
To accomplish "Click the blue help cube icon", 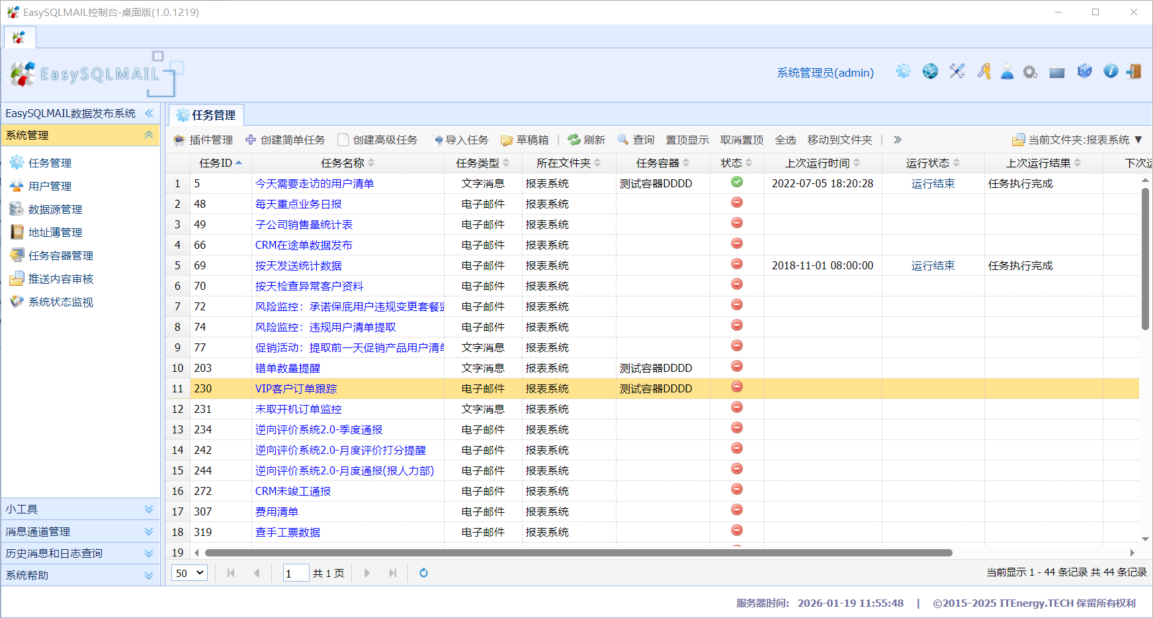I will coord(1084,71).
